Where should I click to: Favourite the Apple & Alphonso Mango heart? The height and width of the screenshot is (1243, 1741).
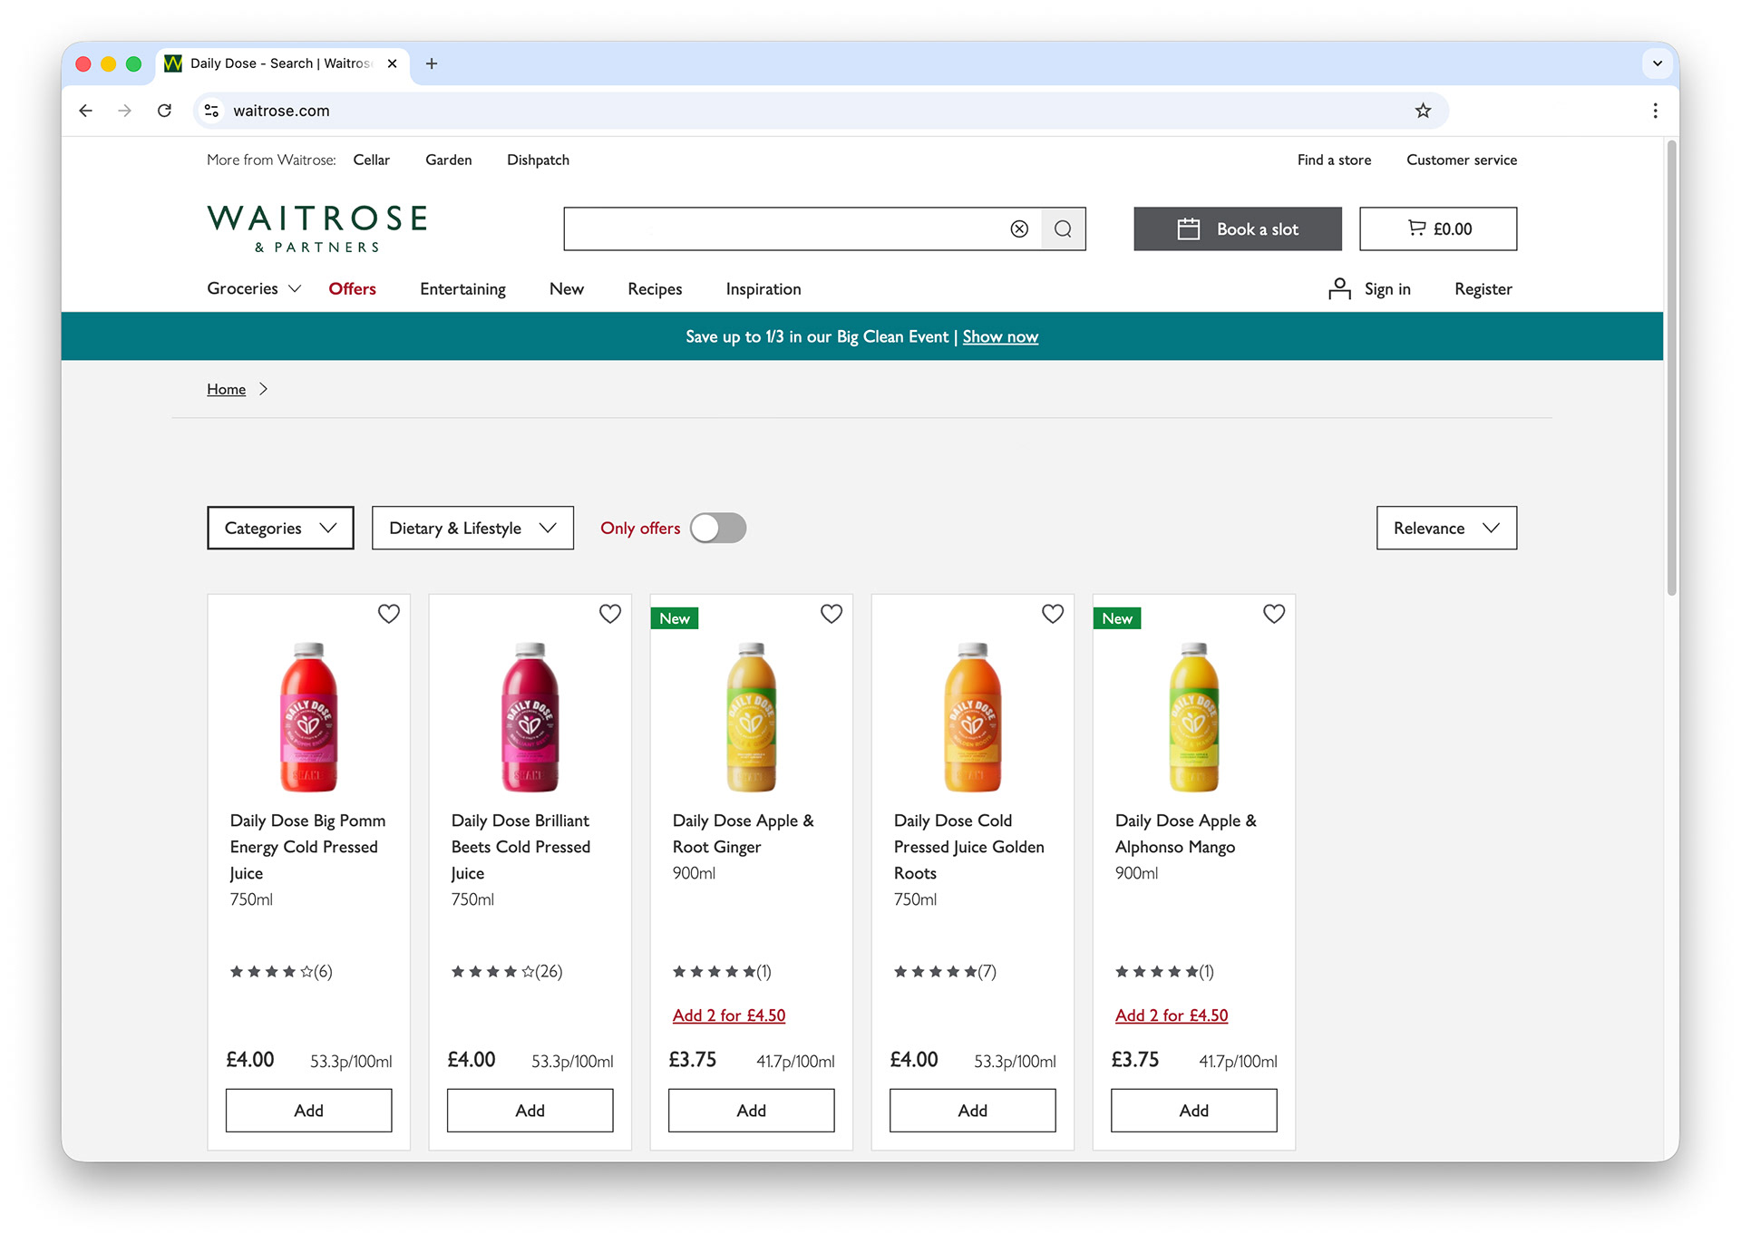click(1274, 614)
